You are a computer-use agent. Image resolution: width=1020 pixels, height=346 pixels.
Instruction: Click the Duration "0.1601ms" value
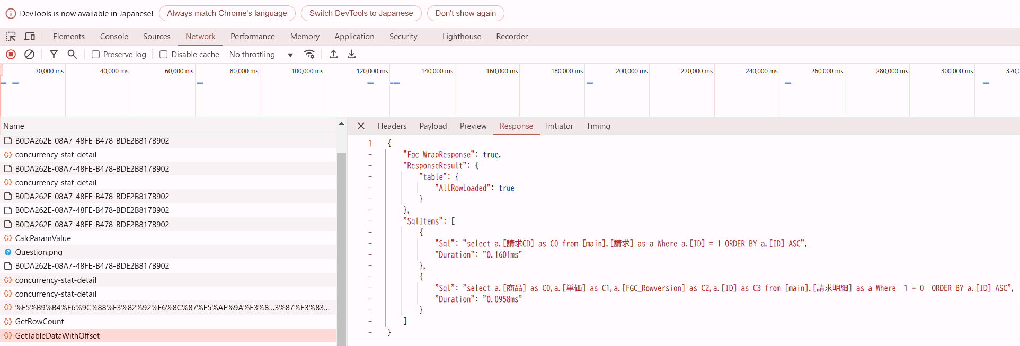click(502, 255)
